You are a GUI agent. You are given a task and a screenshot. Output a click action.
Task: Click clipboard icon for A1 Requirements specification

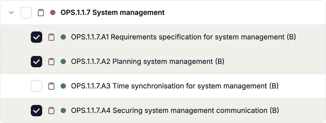51,37
